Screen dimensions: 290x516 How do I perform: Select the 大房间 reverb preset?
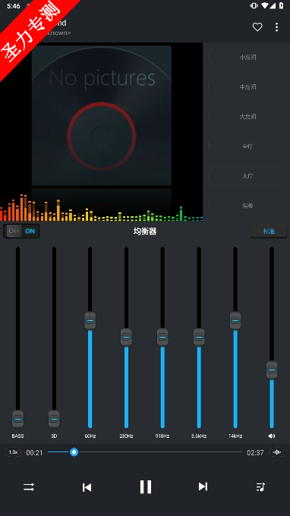click(x=247, y=117)
